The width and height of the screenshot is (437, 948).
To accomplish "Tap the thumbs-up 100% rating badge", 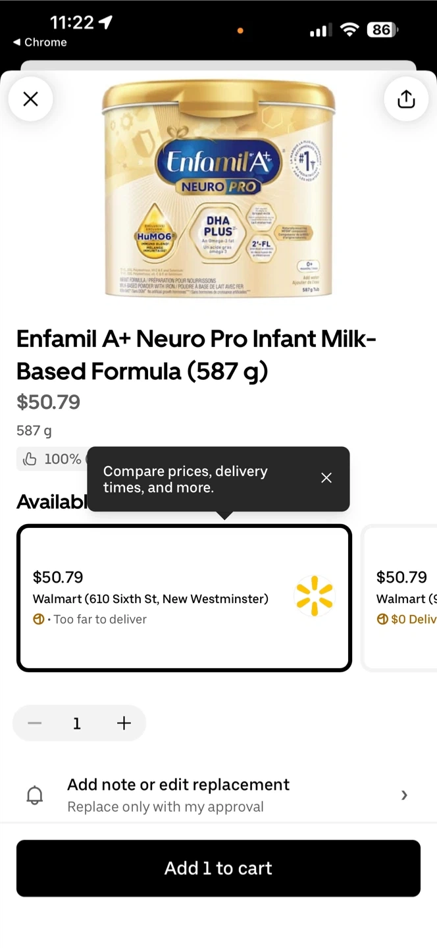I will click(51, 459).
